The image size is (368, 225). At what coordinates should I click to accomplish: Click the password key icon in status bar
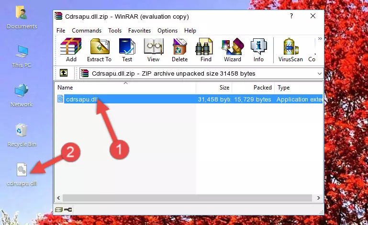pos(68,210)
